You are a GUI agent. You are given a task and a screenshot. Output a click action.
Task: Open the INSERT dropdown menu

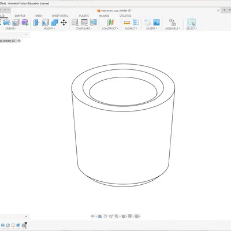tap(152, 28)
